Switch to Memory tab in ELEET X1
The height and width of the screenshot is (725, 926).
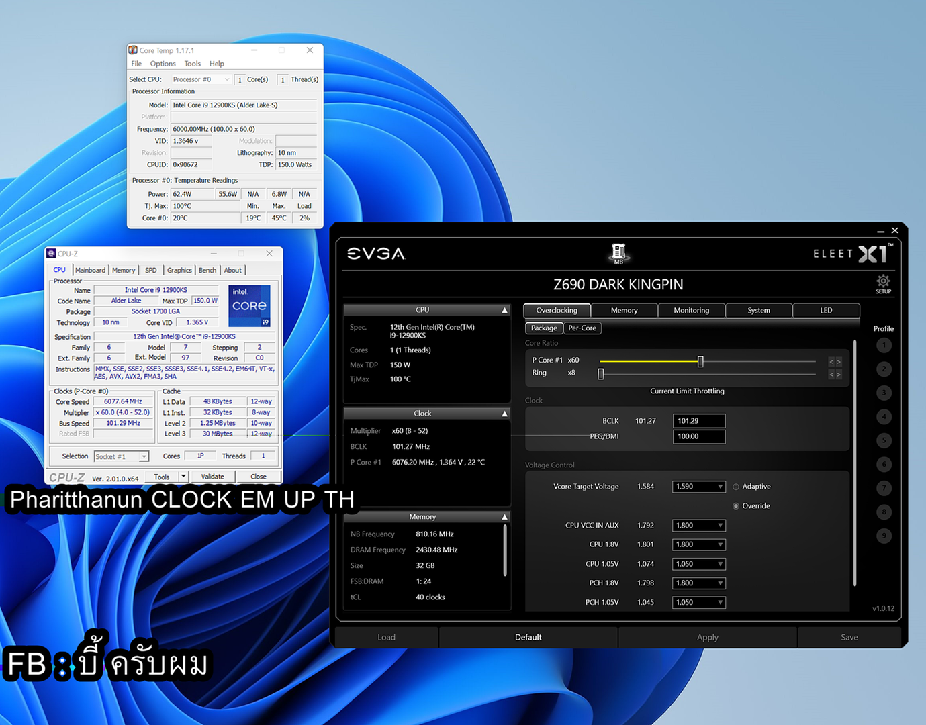coord(624,310)
